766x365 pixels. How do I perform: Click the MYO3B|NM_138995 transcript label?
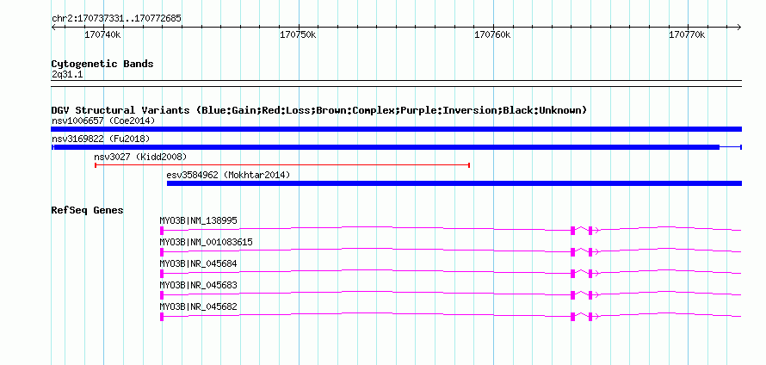tap(198, 221)
